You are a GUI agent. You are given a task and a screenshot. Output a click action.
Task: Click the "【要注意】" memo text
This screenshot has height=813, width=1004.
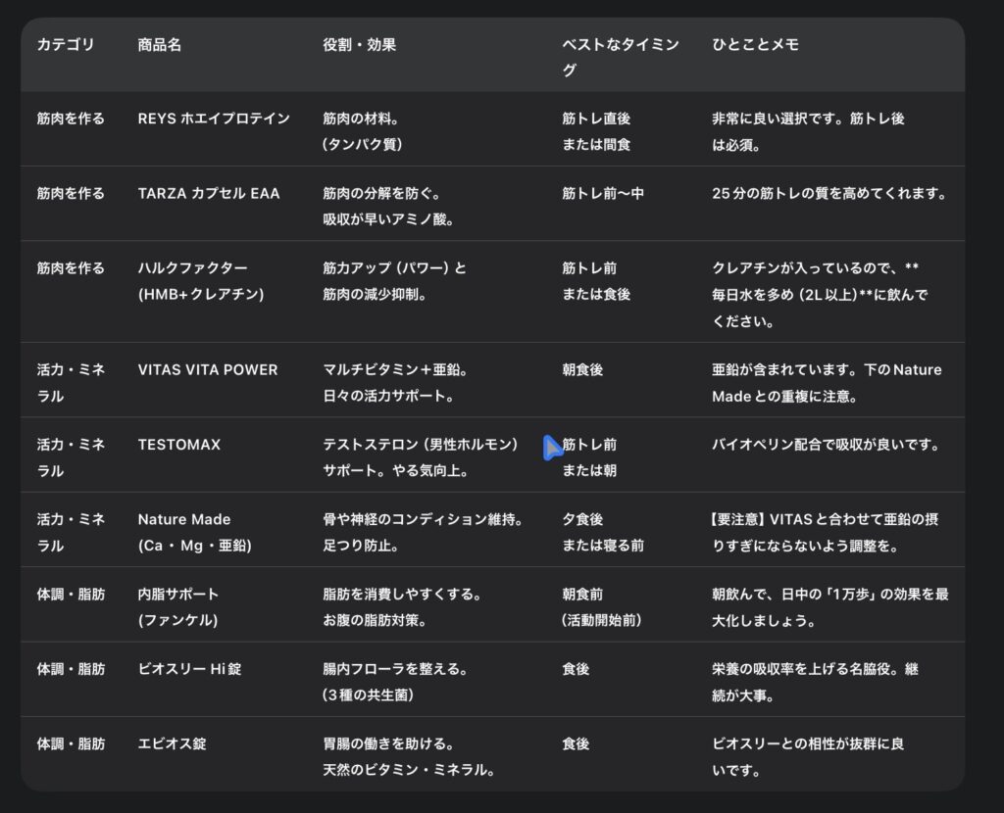tap(739, 519)
